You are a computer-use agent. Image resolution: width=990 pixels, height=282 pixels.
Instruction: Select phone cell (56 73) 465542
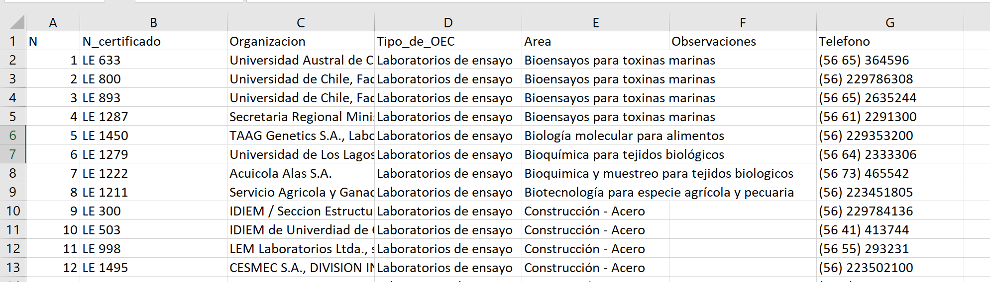[x=890, y=173]
